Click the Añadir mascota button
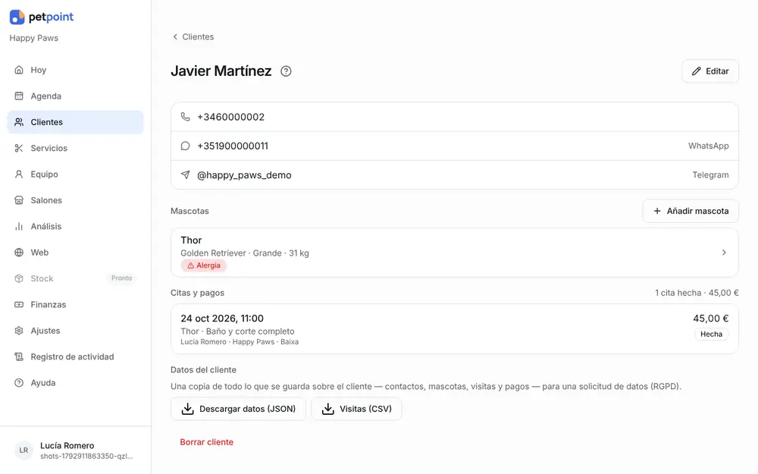Screen dimensions: 758x474 691,211
